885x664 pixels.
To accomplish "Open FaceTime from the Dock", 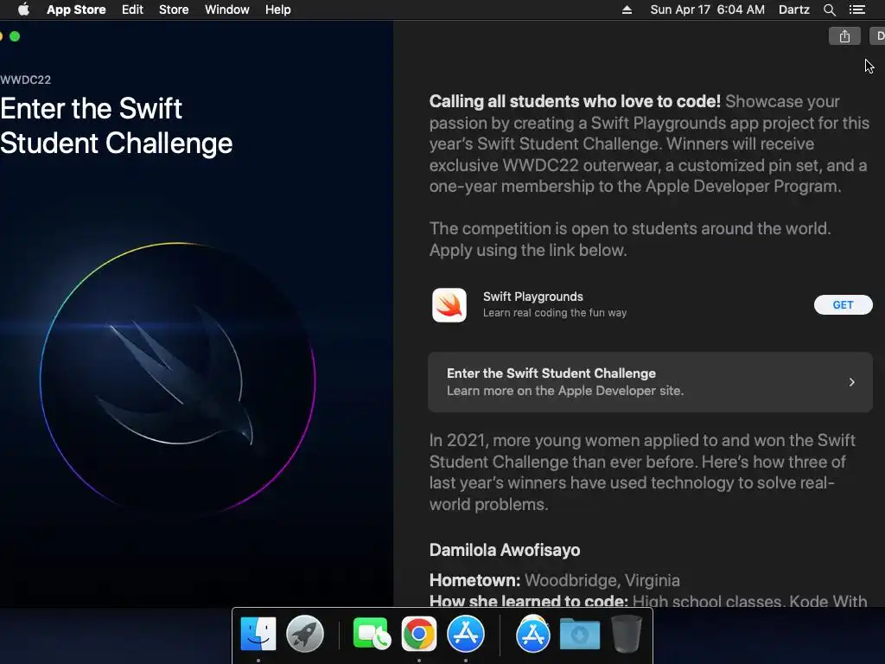I will pyautogui.click(x=372, y=634).
